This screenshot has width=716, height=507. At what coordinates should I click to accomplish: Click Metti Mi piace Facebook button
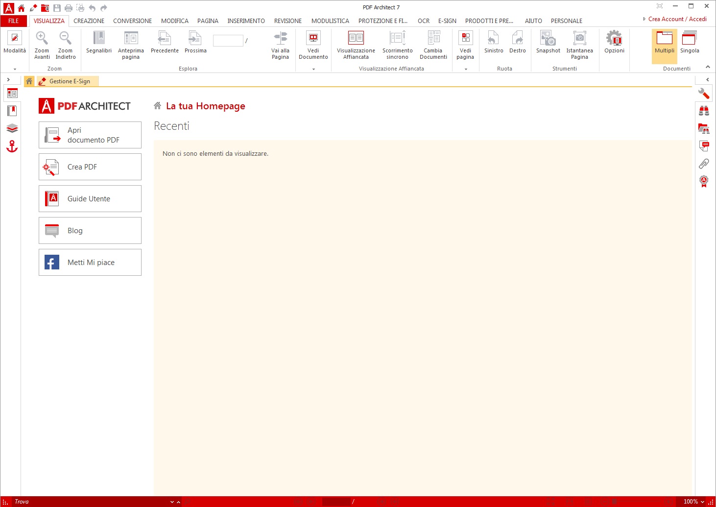[x=90, y=263]
